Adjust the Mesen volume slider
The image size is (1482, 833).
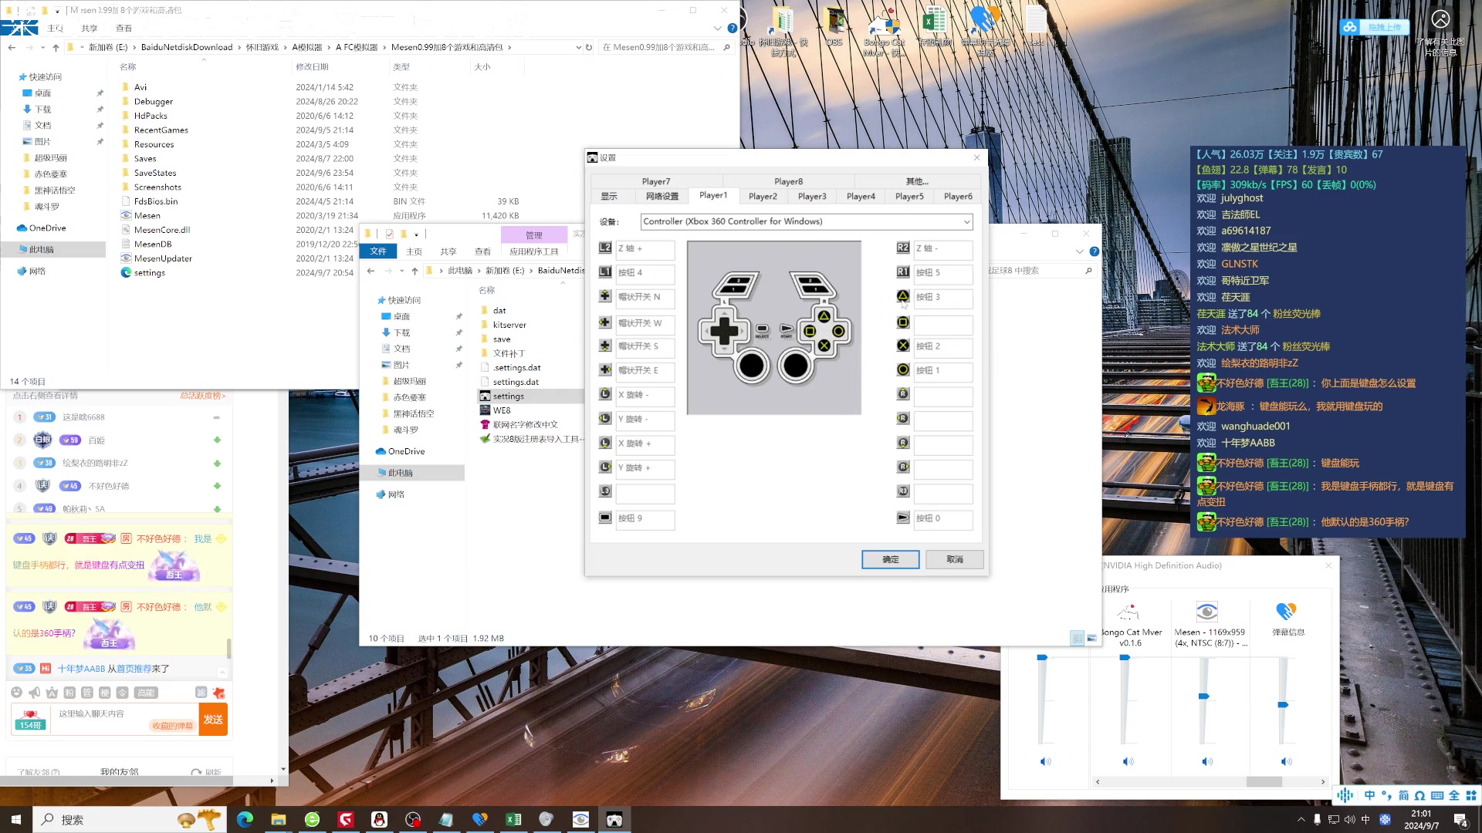coord(1203,696)
